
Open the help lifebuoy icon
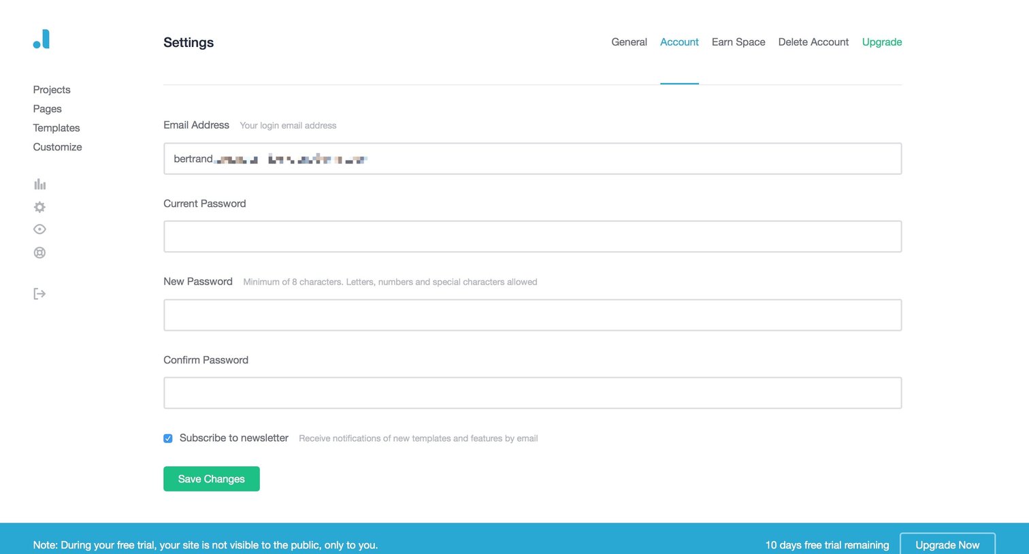tap(39, 252)
